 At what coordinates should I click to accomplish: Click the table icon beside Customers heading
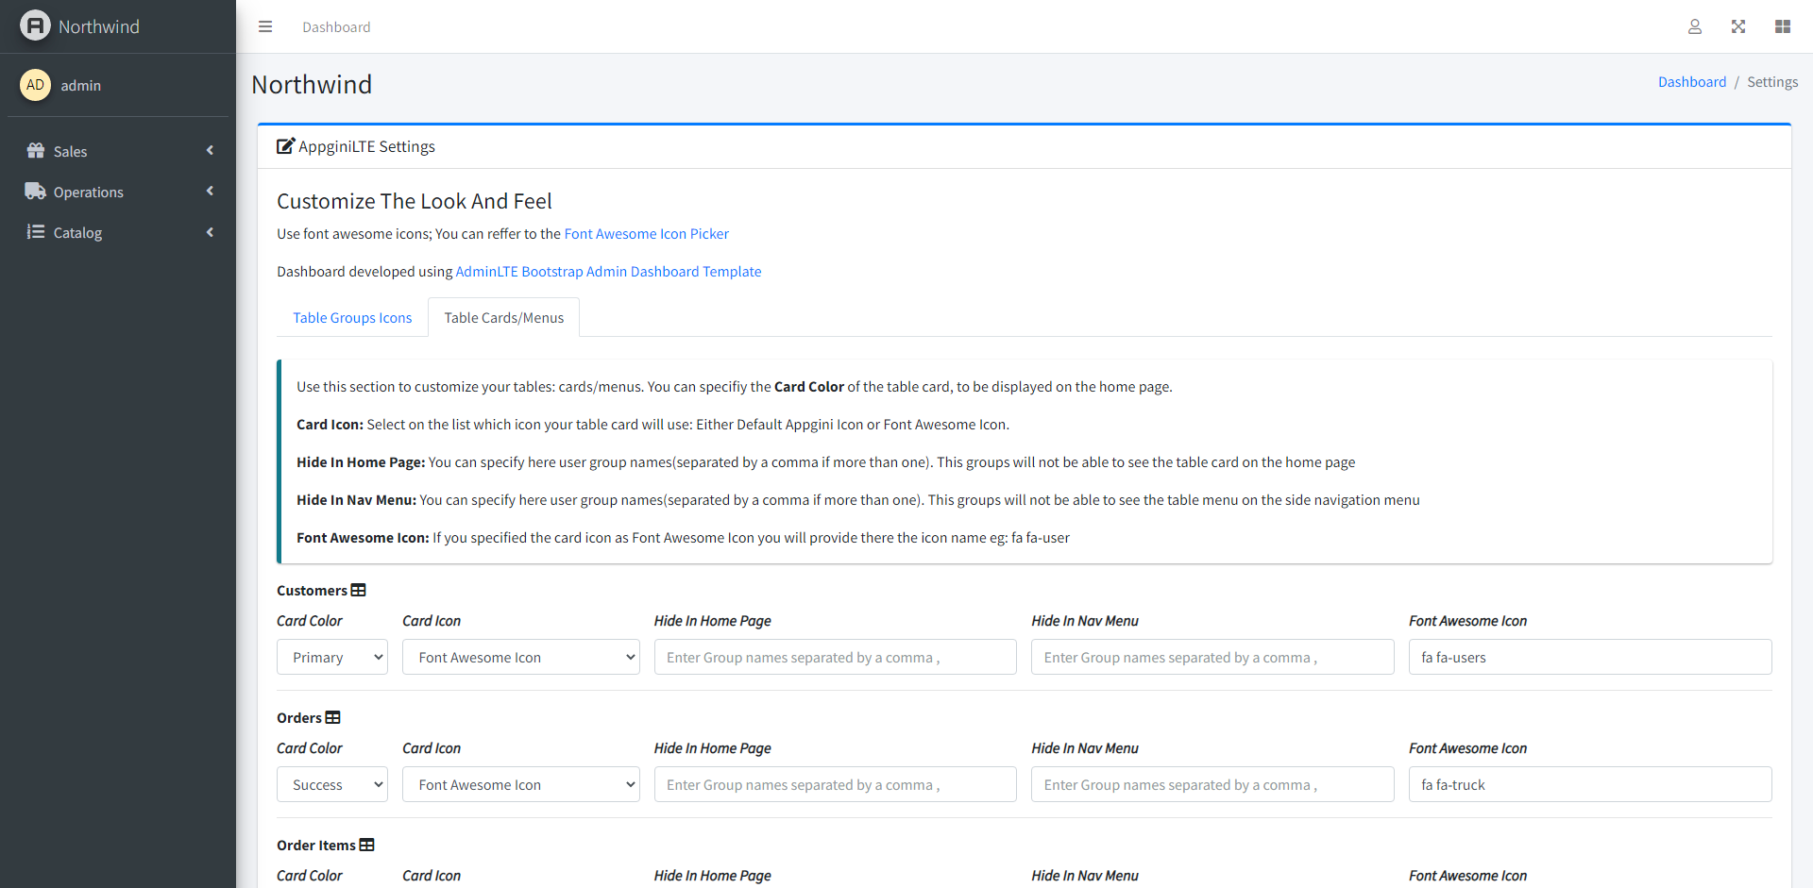(358, 589)
